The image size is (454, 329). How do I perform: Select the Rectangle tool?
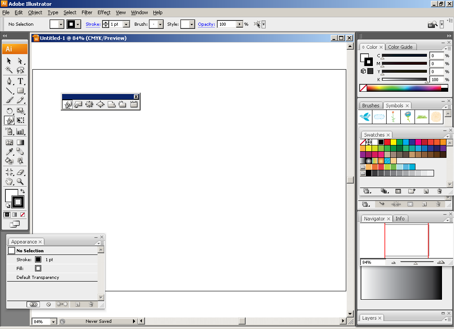20,90
